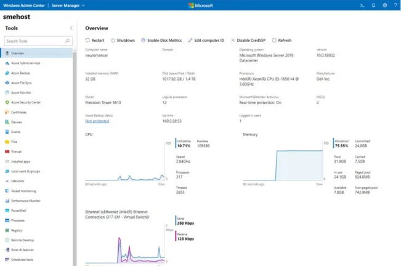Open the PowerShell console icon in header

(x=362, y=5)
